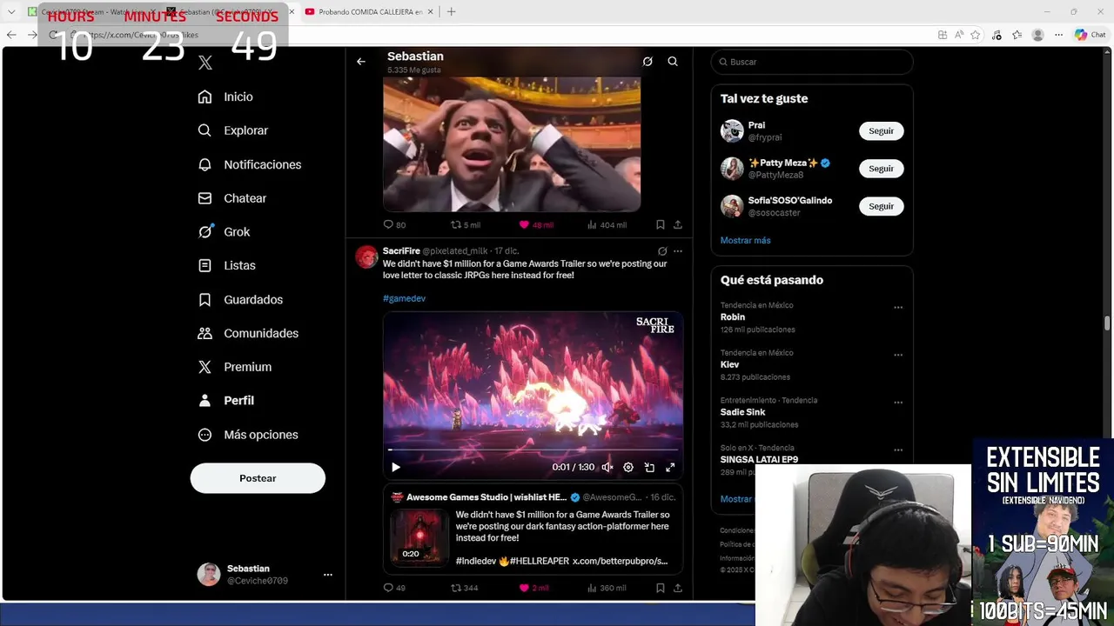Share the first tweet with 48 mil likes
Image resolution: width=1114 pixels, height=626 pixels.
[x=677, y=224]
